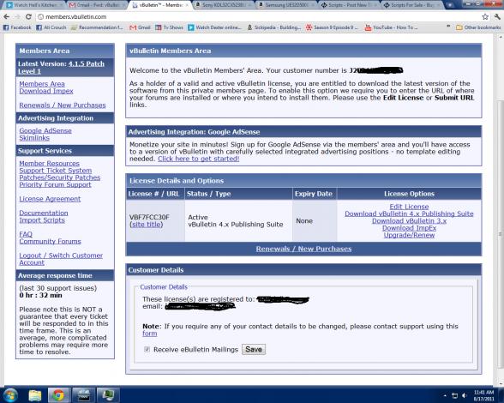504x403 pixels.
Task: Open the Google AdSense link
Action: click(45, 130)
